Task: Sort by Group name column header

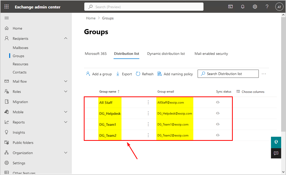Action: (x=108, y=92)
